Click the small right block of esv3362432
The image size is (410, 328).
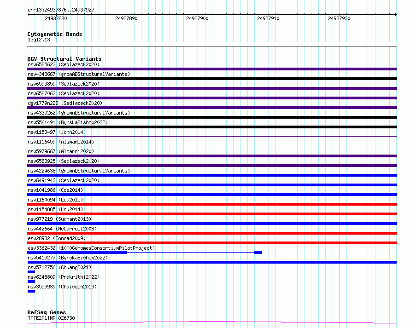[258, 253]
